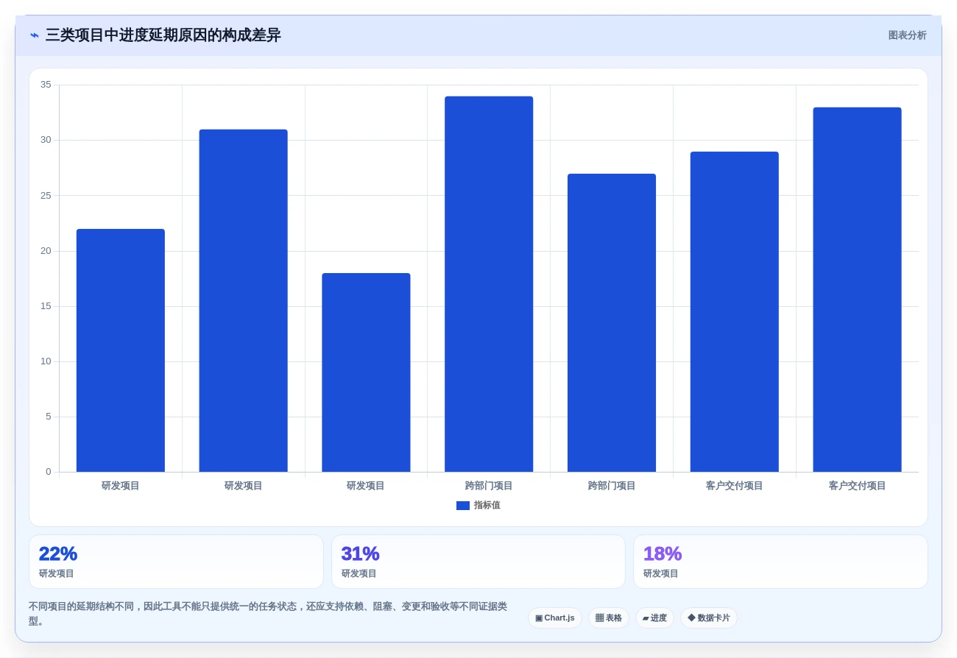Screen dimensions: 957x658
Task: Select the 表格 tag chip
Action: (608, 618)
